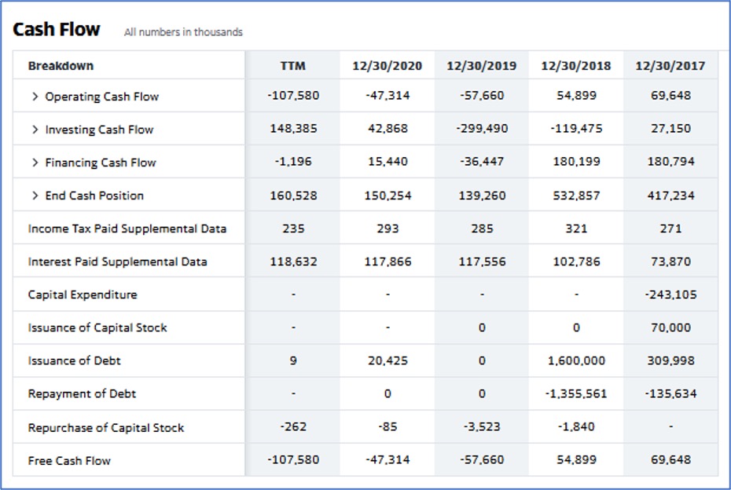This screenshot has height=490, width=731.
Task: Expand the Investing Cash Flow chevron
Action: [35, 130]
